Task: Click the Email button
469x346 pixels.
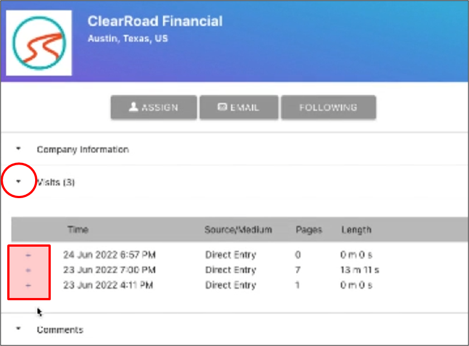Action: [238, 107]
